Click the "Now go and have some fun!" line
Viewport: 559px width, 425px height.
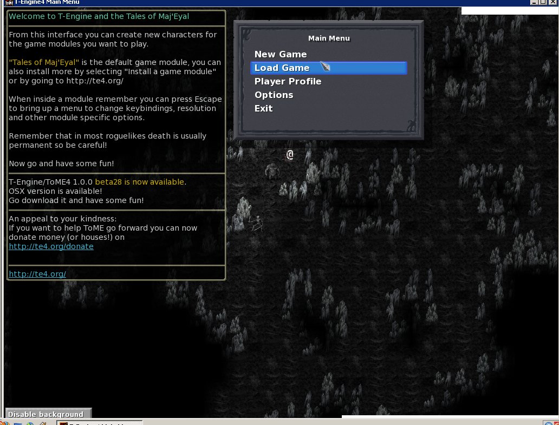(x=61, y=164)
